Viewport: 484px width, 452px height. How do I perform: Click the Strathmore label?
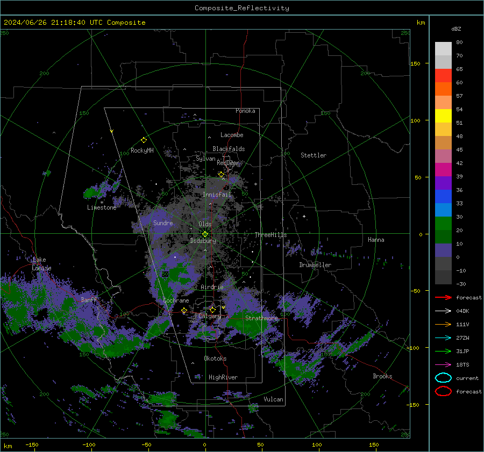(x=261, y=318)
